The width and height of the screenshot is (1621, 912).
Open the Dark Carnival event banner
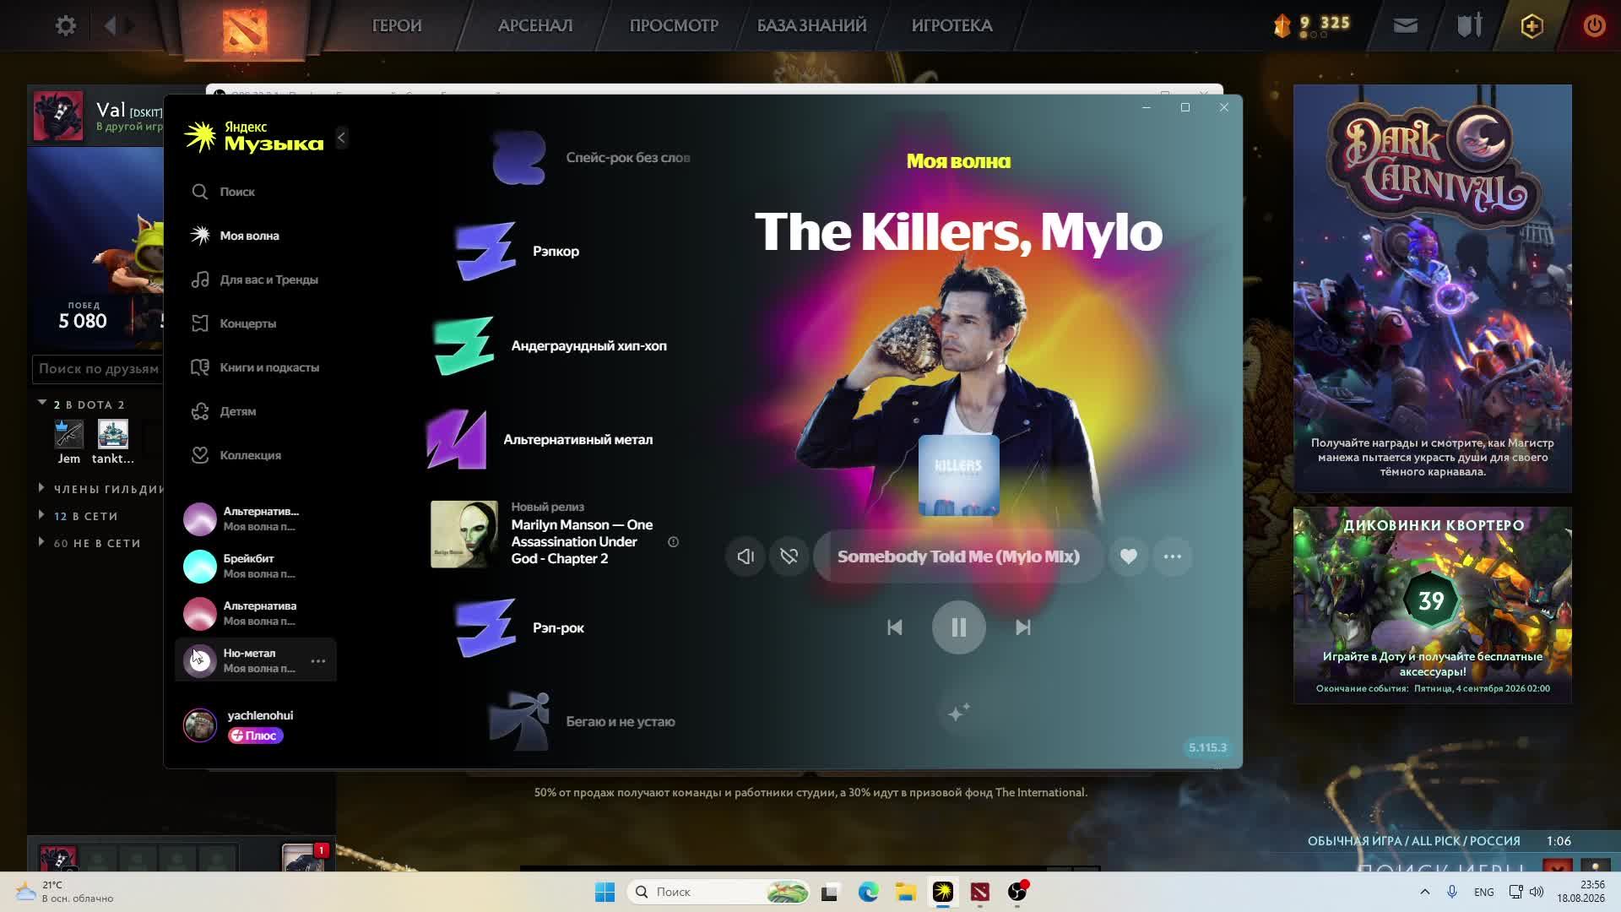pos(1433,288)
